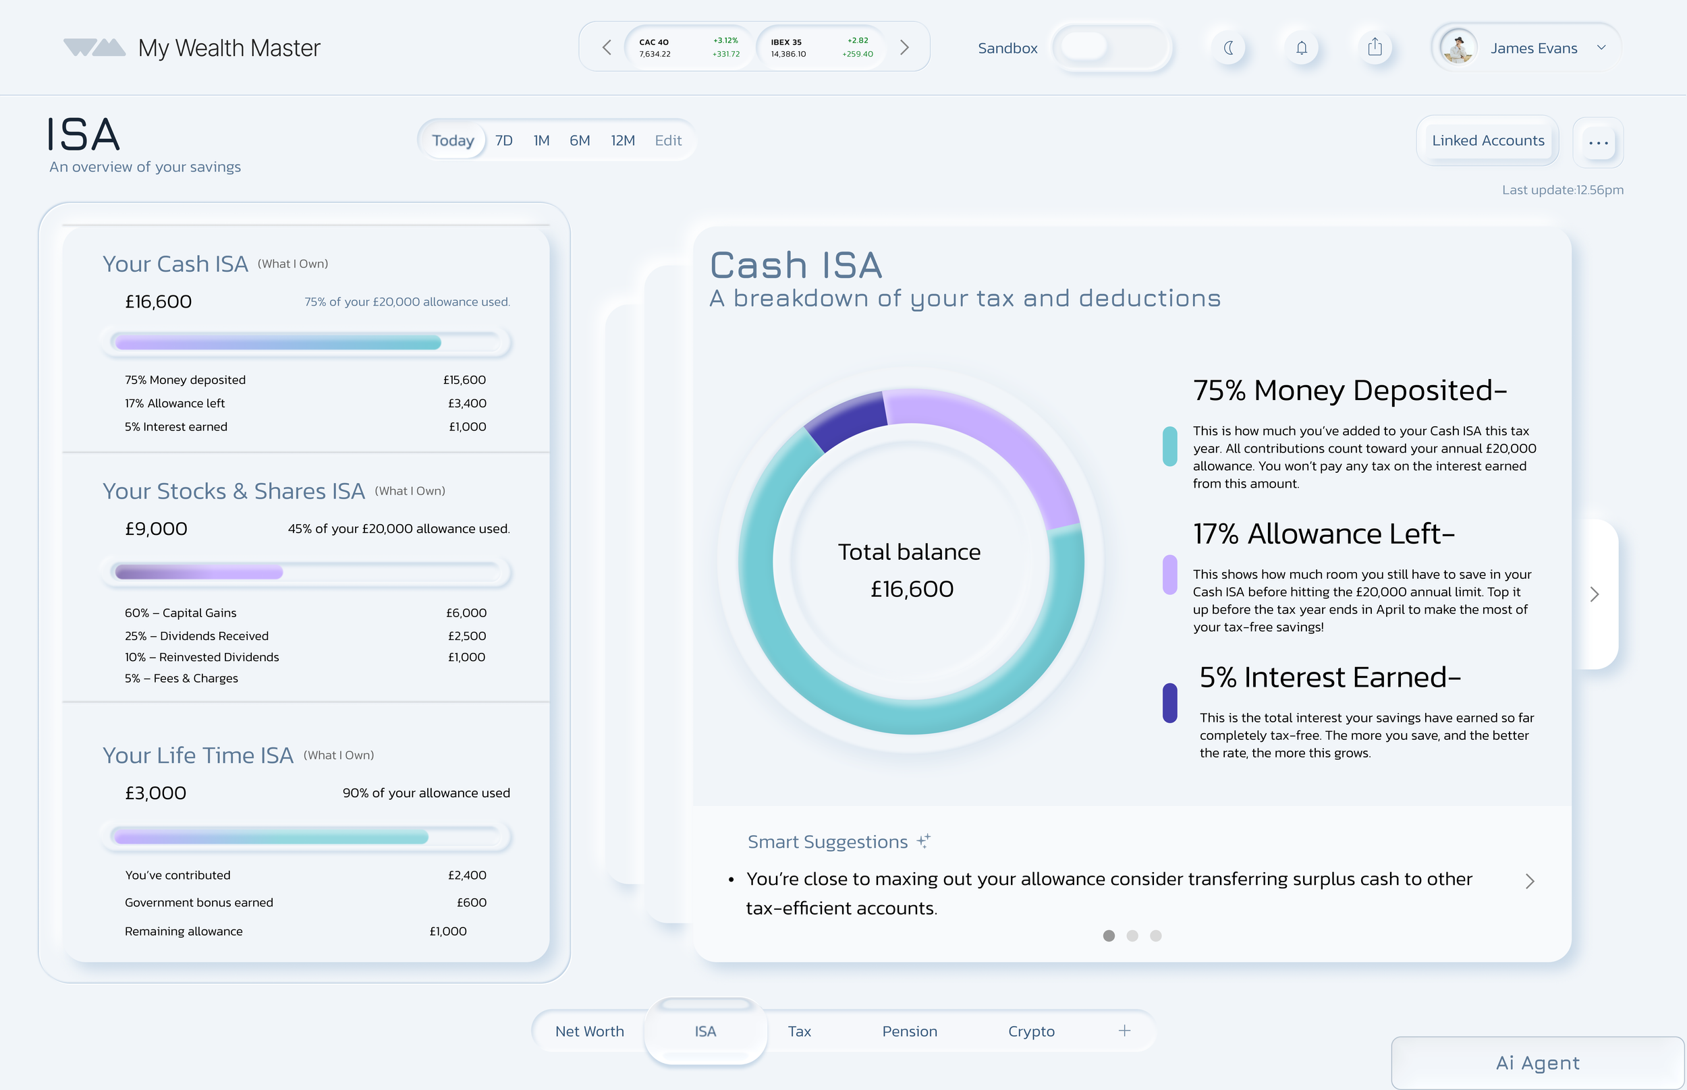Viewport: 1687px width, 1090px height.
Task: Open the Ai Agent button
Action: (x=1537, y=1062)
